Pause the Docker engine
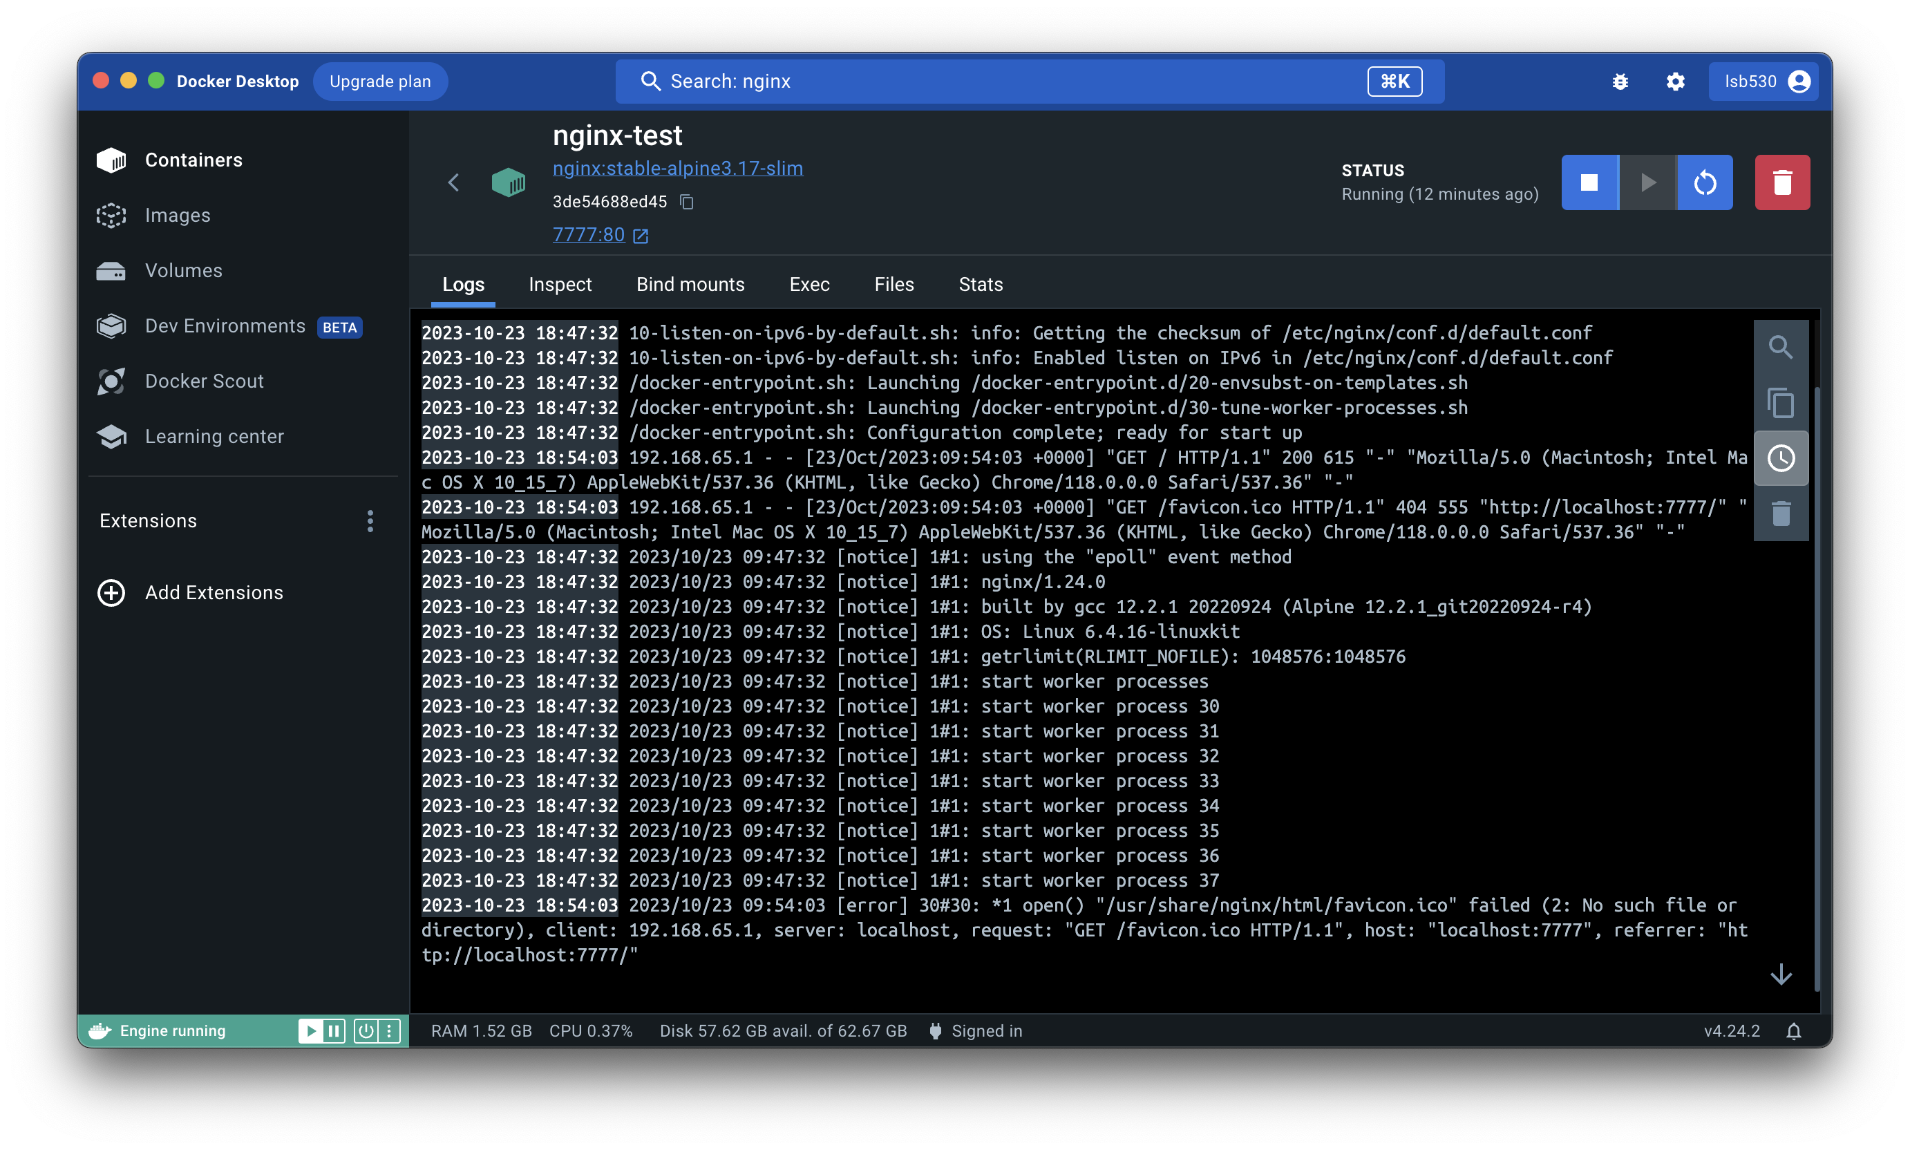1910x1150 pixels. pyautogui.click(x=334, y=1030)
